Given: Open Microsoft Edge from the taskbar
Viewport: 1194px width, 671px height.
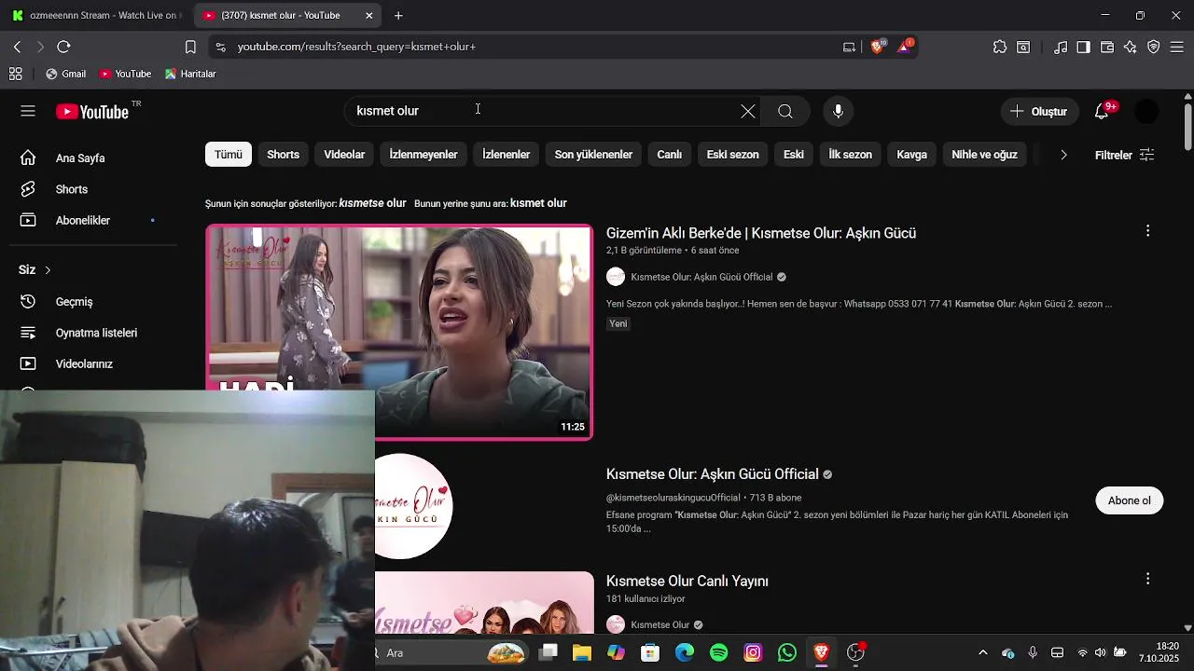Looking at the screenshot, I should [685, 652].
